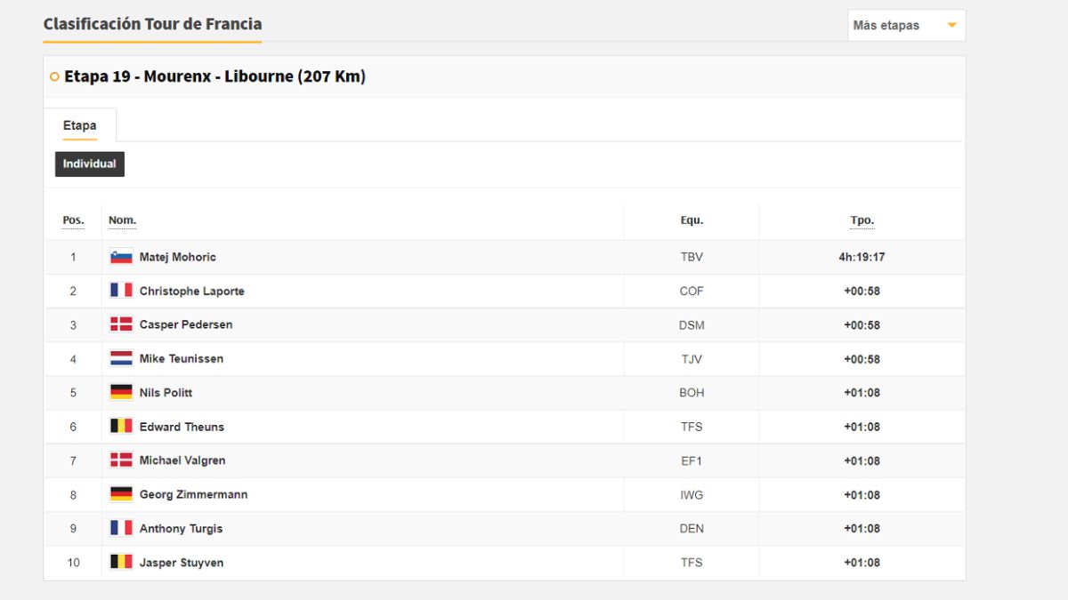Click the Danish flag beside Michael Valgren
The height and width of the screenshot is (600, 1068).
(121, 460)
